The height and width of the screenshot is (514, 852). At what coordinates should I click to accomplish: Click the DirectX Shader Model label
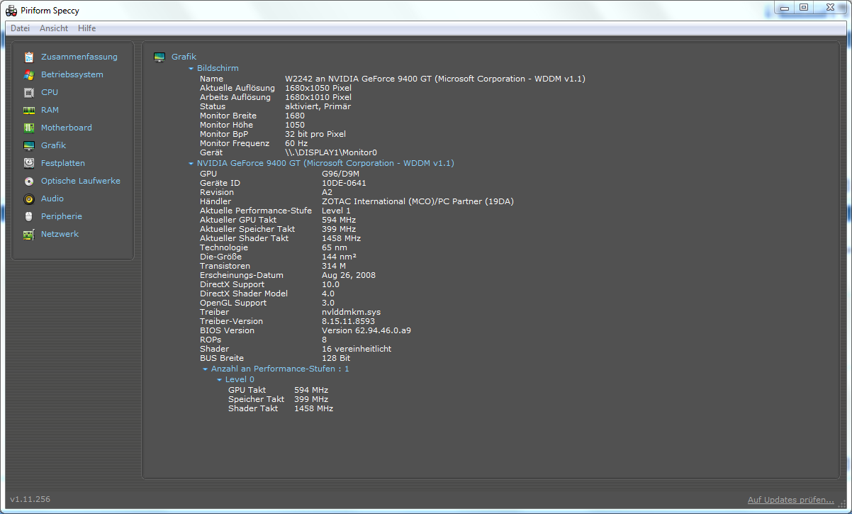[x=244, y=294]
